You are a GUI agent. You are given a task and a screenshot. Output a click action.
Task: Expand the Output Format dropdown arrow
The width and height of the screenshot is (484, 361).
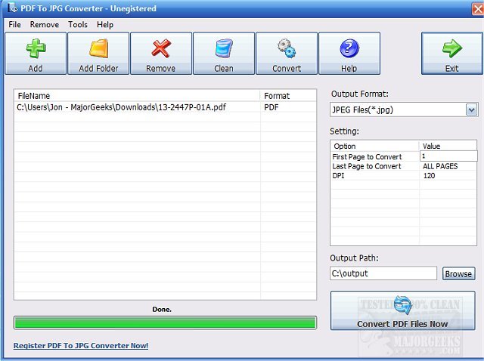pos(471,110)
